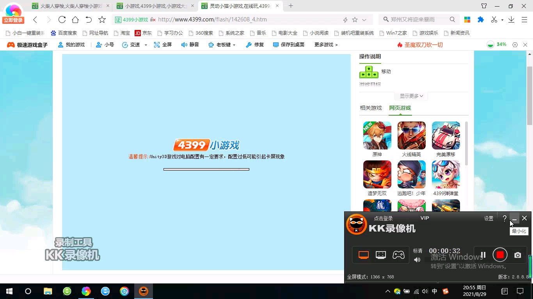This screenshot has height=299, width=533.
Task: Stop recording with the red square button
Action: (500, 255)
